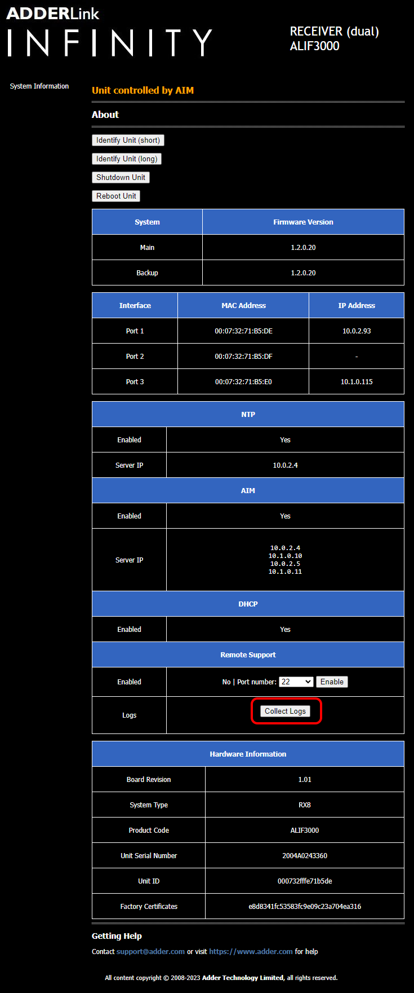Image resolution: width=414 pixels, height=993 pixels.
Task: Click the MAC Address column header
Action: 243,306
